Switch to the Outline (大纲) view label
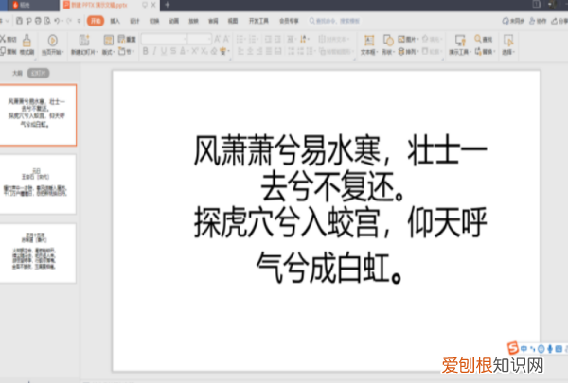This screenshot has height=383, width=568. 17,73
